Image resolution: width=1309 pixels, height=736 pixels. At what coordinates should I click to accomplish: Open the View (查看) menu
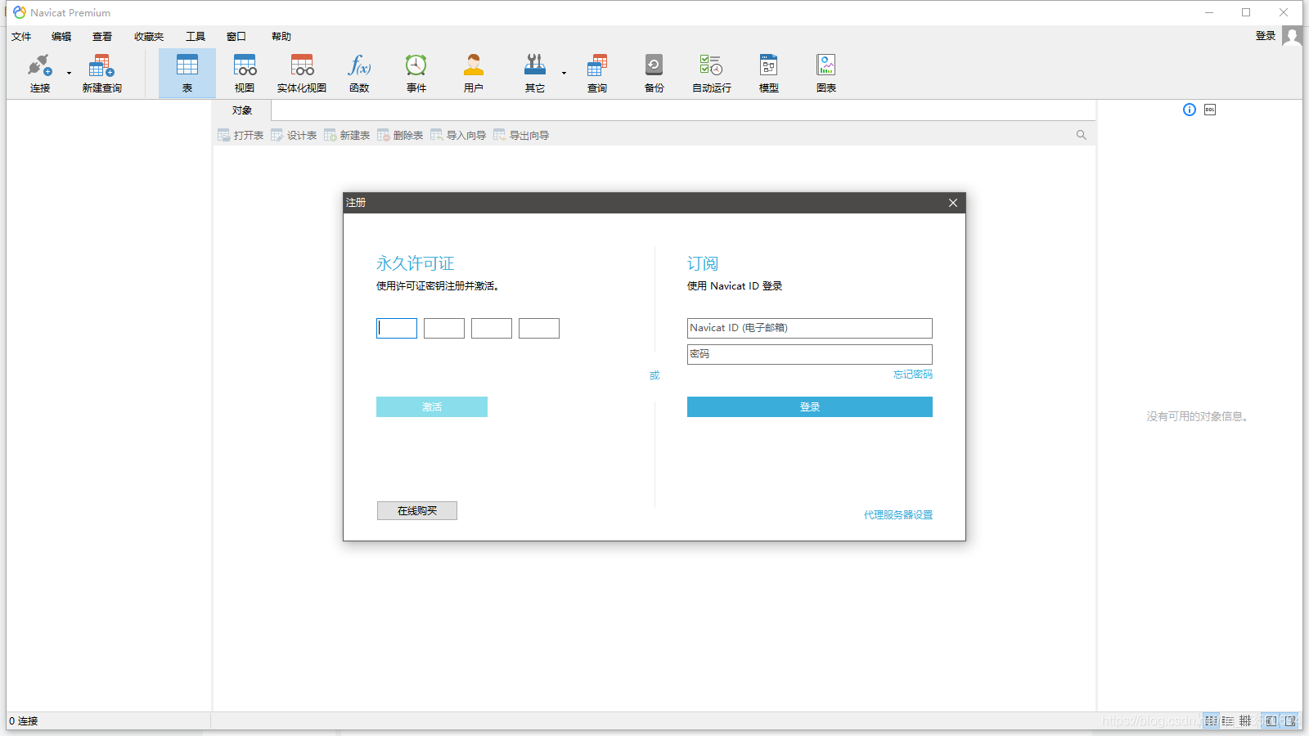[x=102, y=36]
